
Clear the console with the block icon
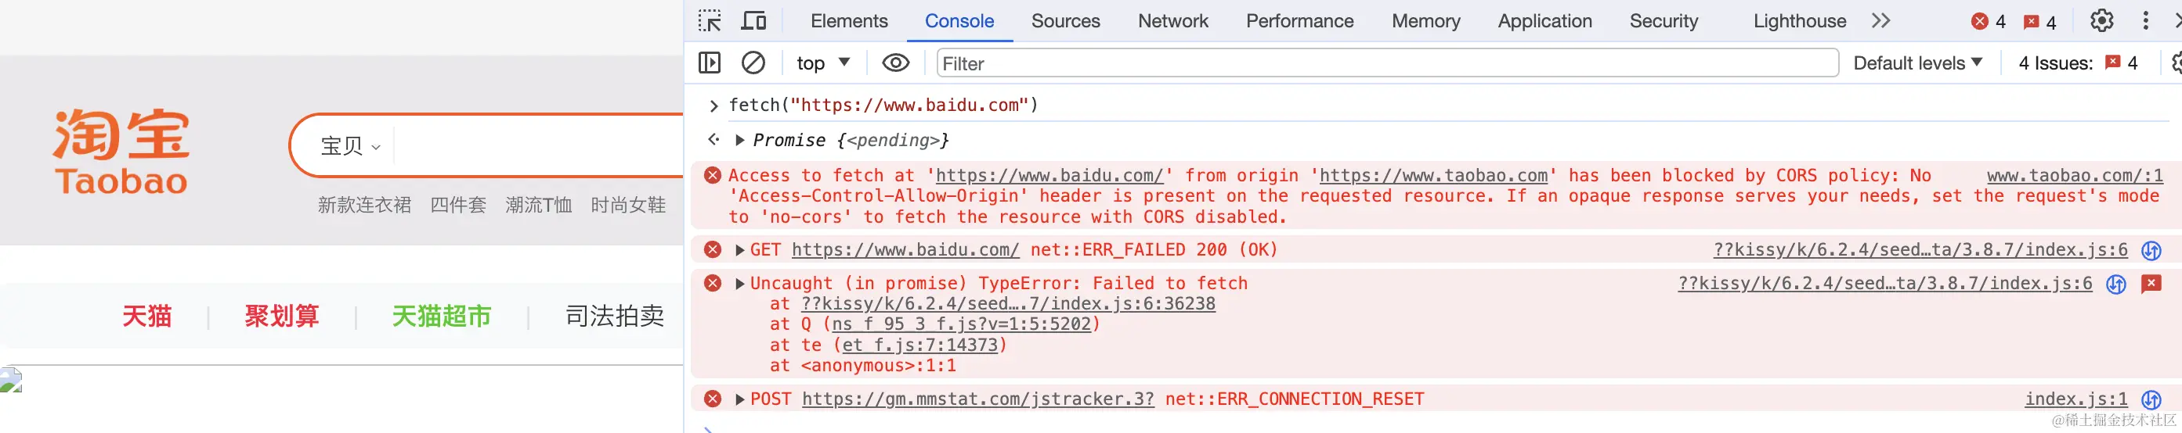(753, 63)
